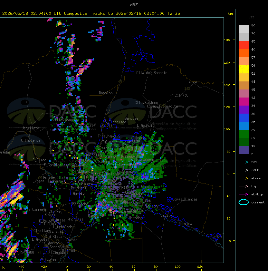The width and height of the screenshot is (268, 271).
Task: Pick the bright yellow dBZ scale swatch
Action: pos(244,70)
